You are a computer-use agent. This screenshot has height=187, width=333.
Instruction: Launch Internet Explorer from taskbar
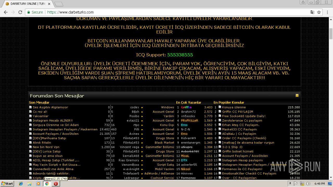coord(21,184)
